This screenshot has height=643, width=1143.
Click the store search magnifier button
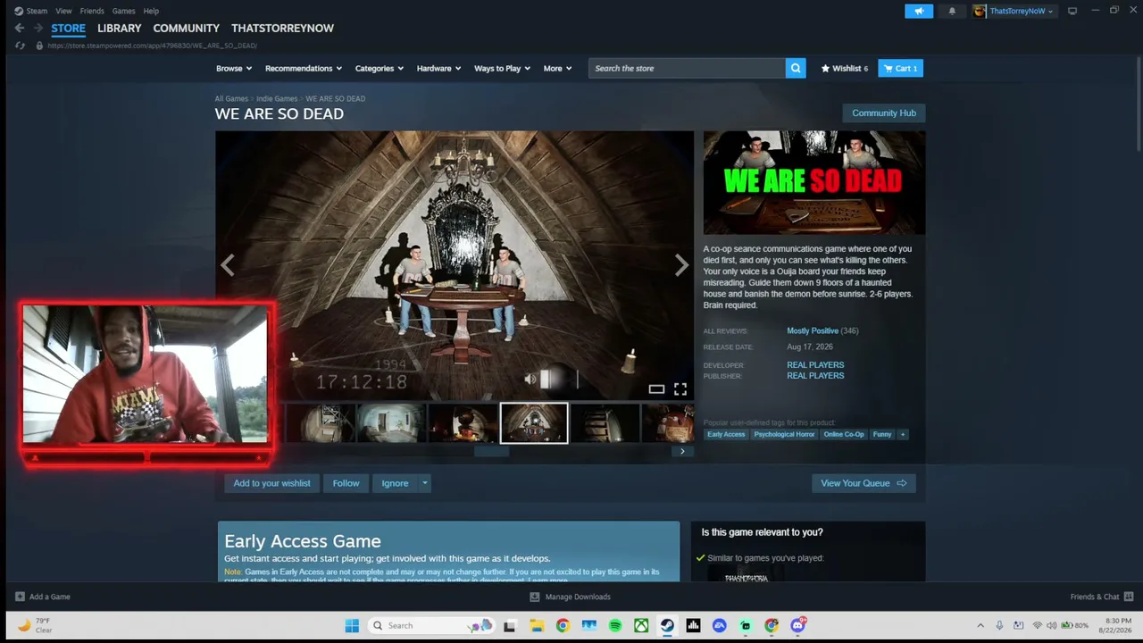[x=796, y=68]
